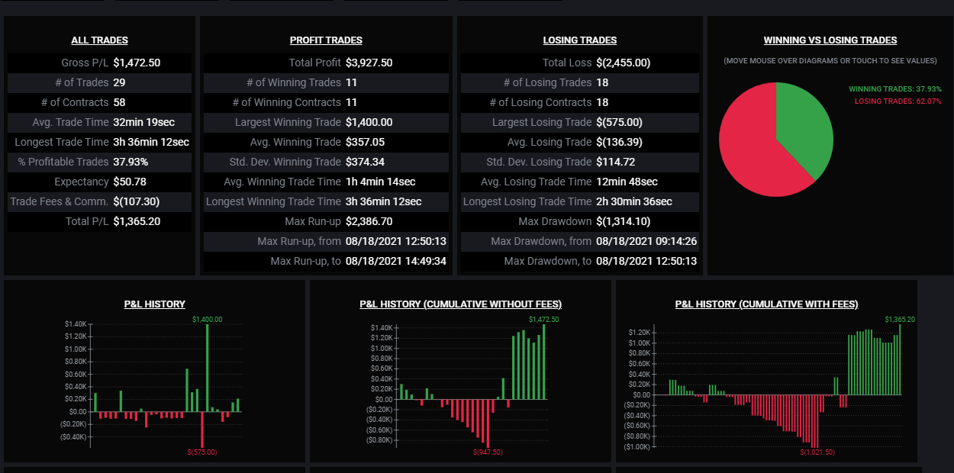
Task: Click the $1,400.00 peak label on P&L History
Action: (x=207, y=320)
